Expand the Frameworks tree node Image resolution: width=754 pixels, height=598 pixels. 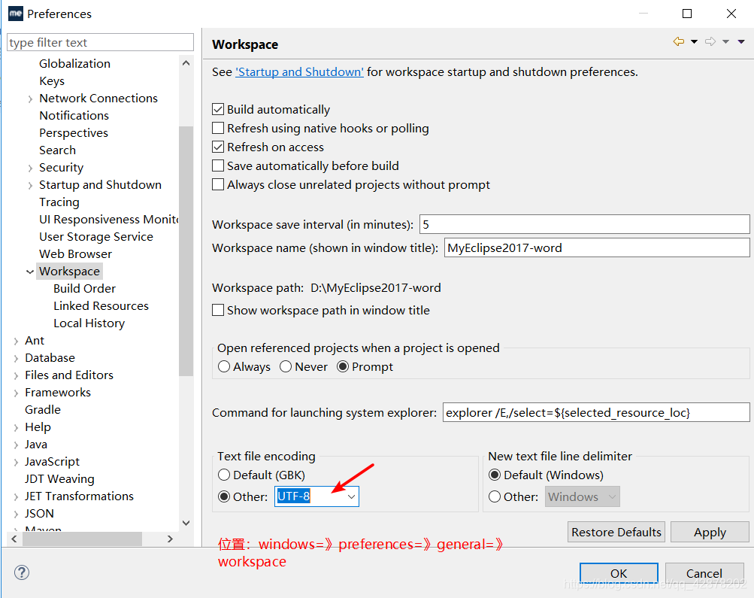click(16, 393)
